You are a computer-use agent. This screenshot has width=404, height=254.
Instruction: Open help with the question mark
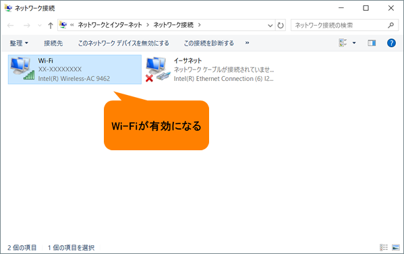pos(391,42)
